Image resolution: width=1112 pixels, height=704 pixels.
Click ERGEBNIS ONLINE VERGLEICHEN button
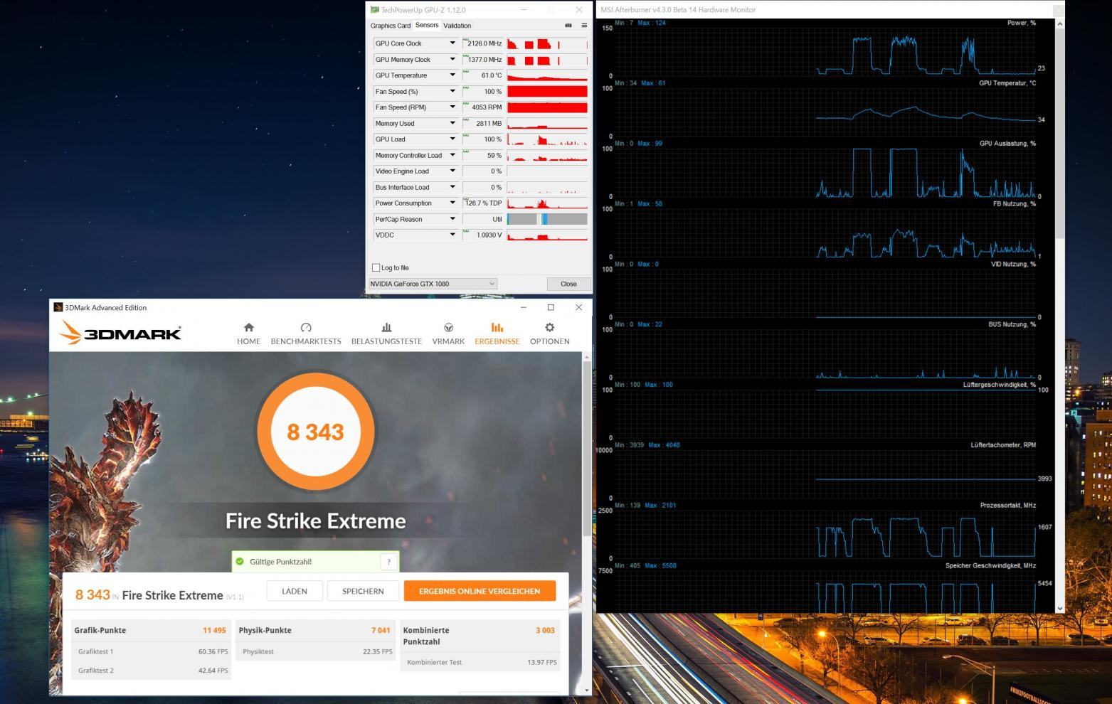point(480,591)
